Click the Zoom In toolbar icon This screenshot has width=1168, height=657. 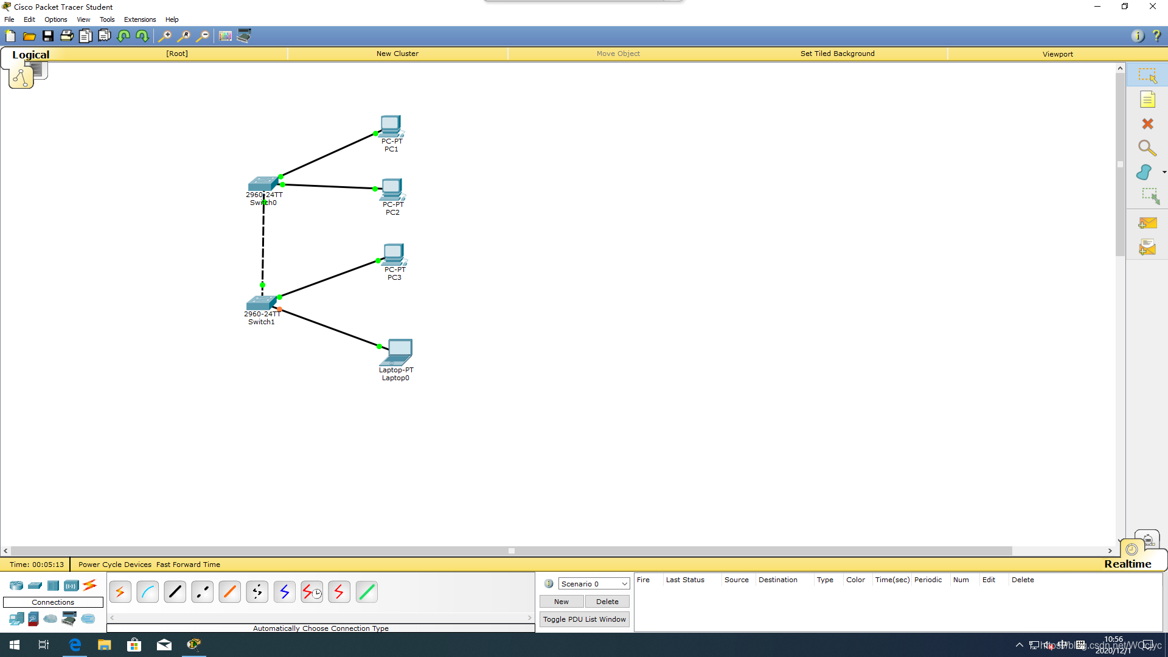coord(164,36)
